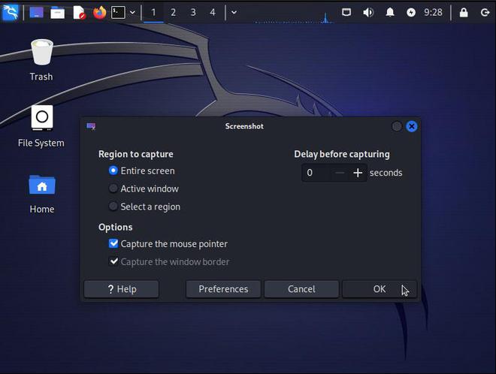Click the delay seconds input field
Screen dimensions: 496x374
(316, 173)
